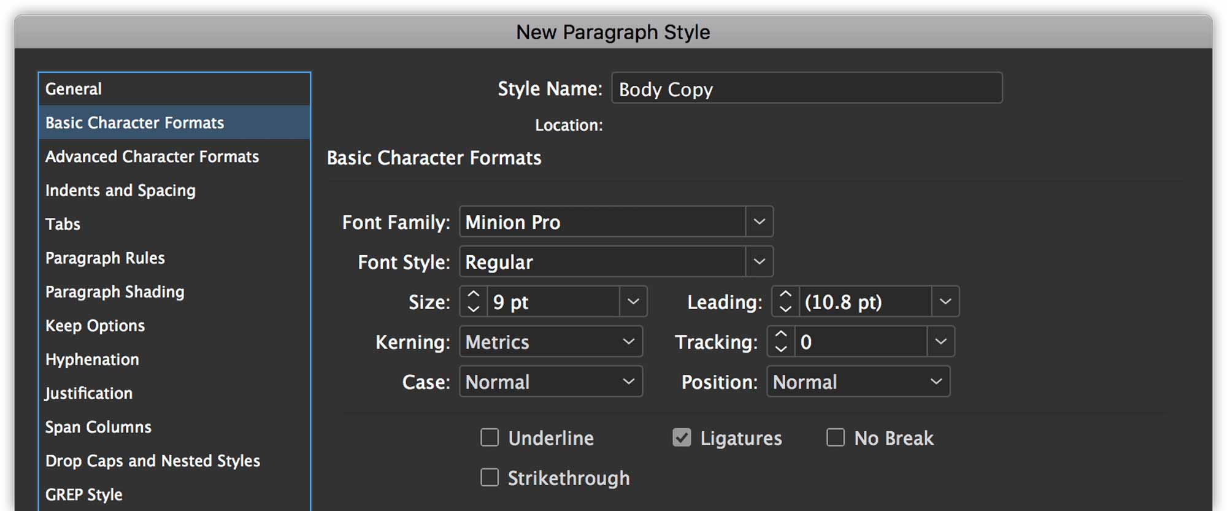The image size is (1227, 511).
Task: Enable the Underline checkbox
Action: pyautogui.click(x=490, y=438)
